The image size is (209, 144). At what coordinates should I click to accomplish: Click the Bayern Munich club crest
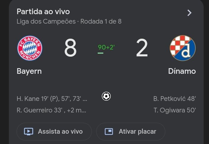[x=30, y=48]
